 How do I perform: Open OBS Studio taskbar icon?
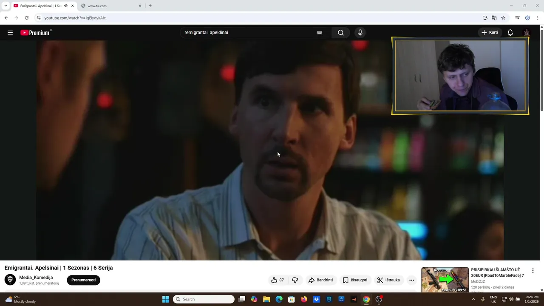[379, 299]
